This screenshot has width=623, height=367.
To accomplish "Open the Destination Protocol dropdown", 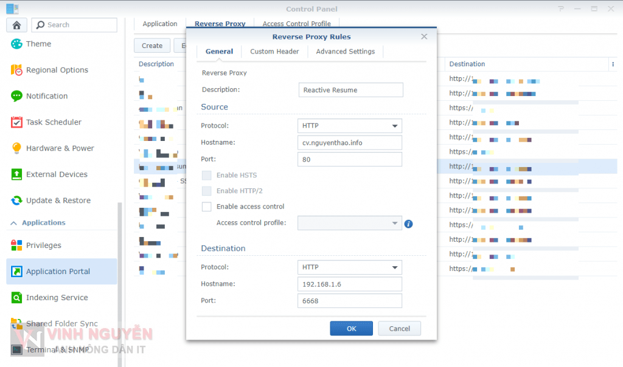I will (350, 267).
